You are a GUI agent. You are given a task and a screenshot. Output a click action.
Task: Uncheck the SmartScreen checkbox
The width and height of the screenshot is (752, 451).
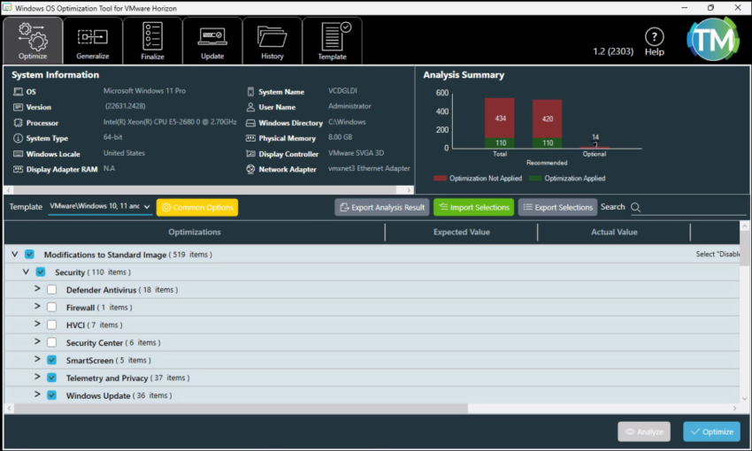(51, 361)
